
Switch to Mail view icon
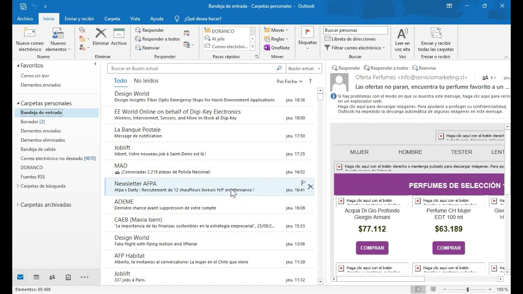click(x=20, y=277)
